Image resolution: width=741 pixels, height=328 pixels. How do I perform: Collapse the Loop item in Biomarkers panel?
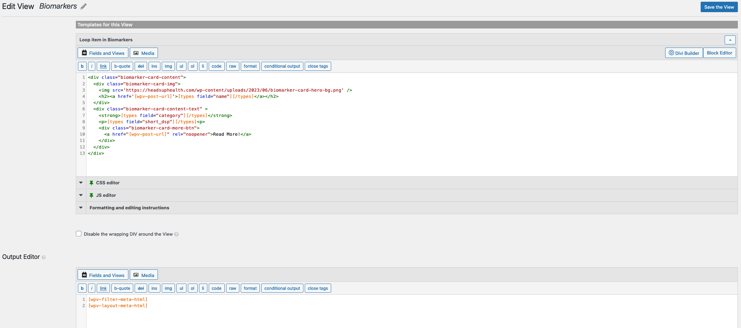pos(730,40)
